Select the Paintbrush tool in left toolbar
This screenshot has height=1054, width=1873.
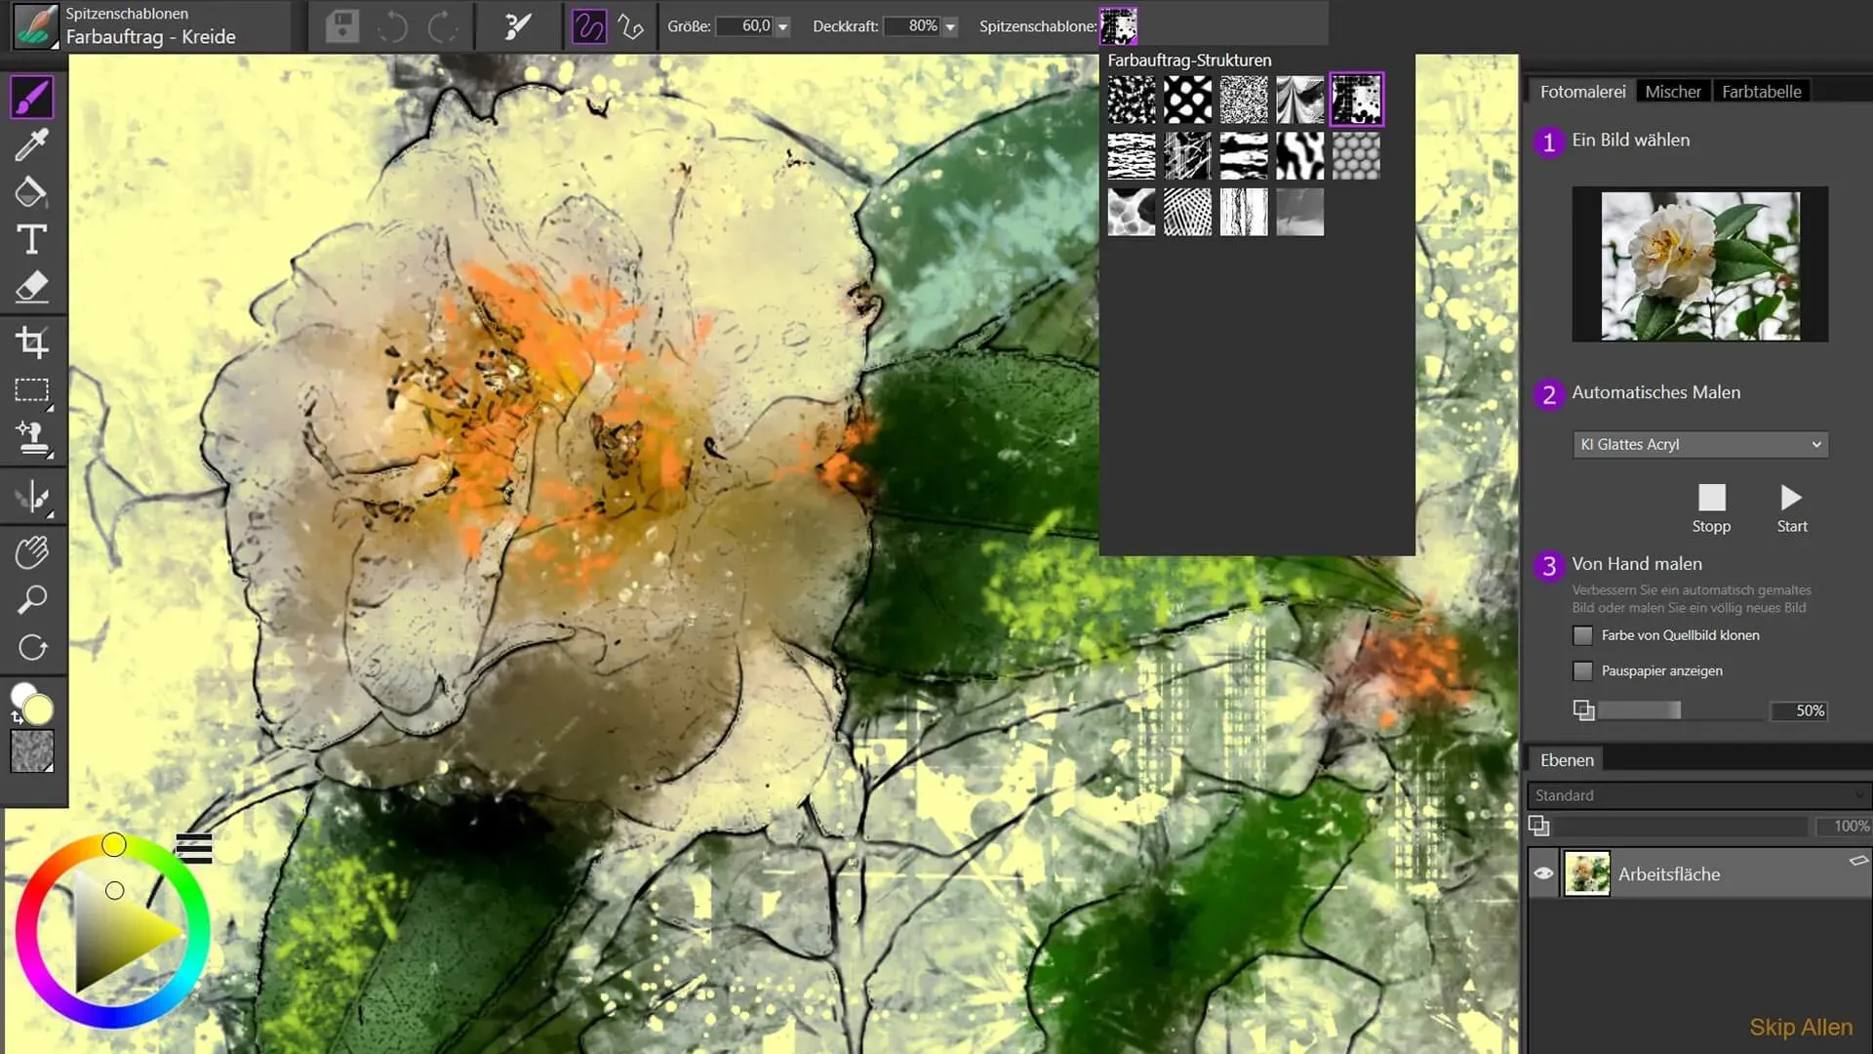pos(32,98)
